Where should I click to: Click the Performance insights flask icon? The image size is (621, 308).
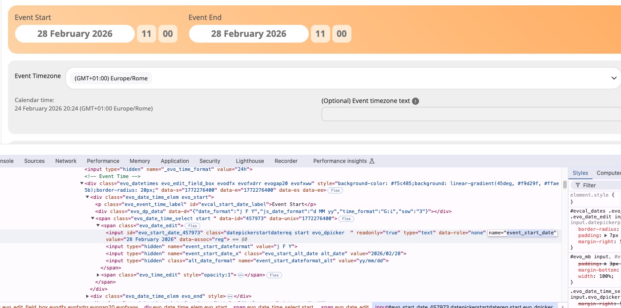click(372, 161)
